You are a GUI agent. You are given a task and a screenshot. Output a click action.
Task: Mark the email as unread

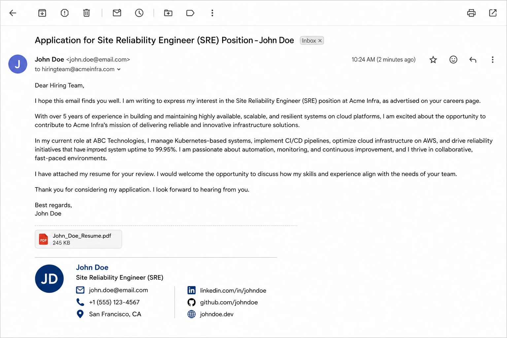click(117, 13)
